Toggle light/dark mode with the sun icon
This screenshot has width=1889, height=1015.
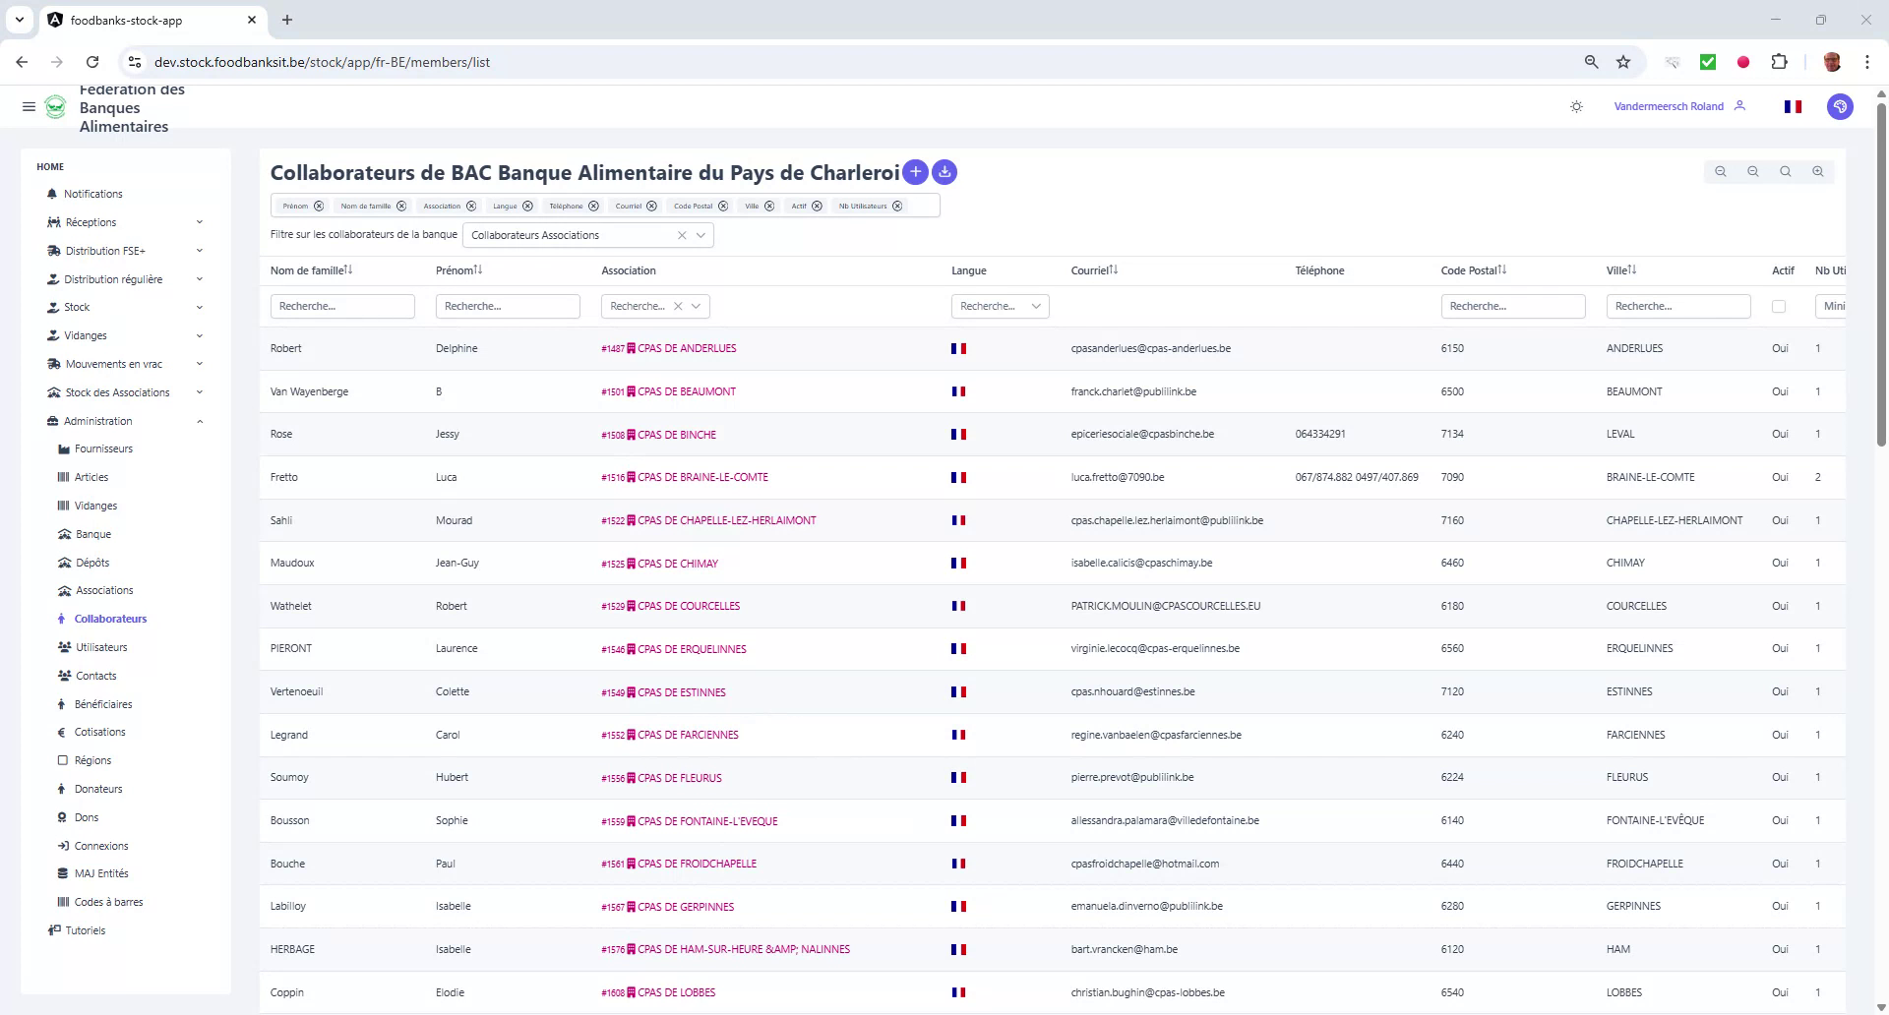[x=1576, y=106]
